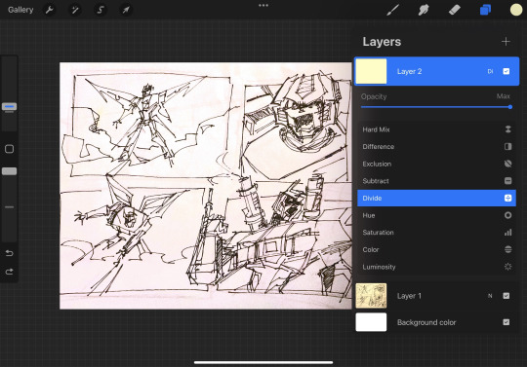Screen dimensions: 527x367
Task: Close the Layers panel via layers icon
Action: click(485, 10)
